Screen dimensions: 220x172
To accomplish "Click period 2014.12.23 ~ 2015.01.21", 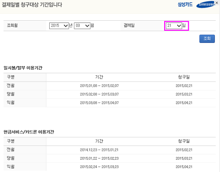I will pos(99,150).
